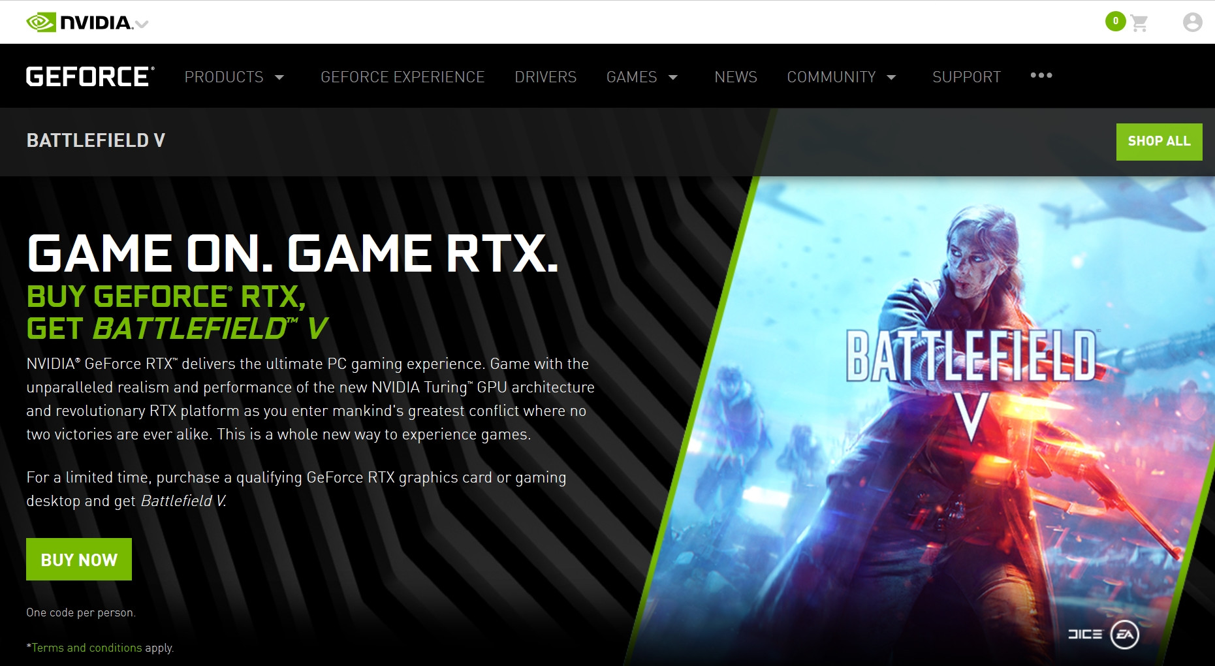Click the NVIDIA logo
This screenshot has height=666, width=1215.
point(79,23)
